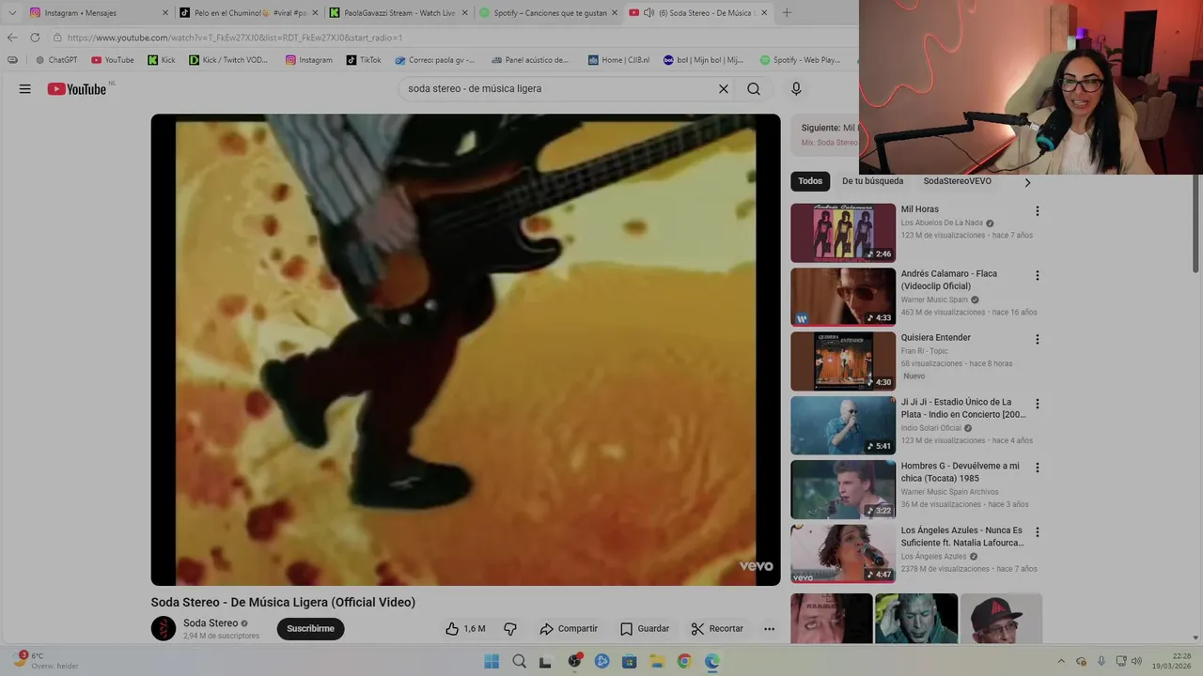1203x676 pixels.
Task: Mute the Soda Stereo tab audio icon
Action: (x=648, y=13)
